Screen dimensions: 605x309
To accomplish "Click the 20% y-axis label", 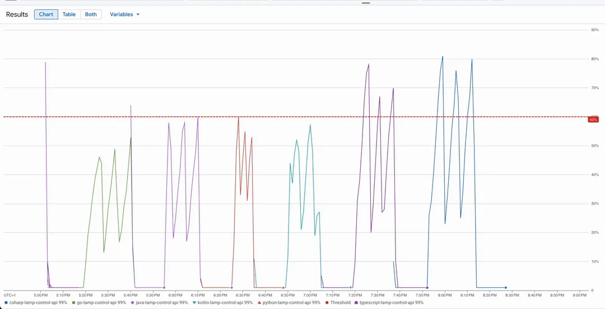I will click(x=594, y=233).
